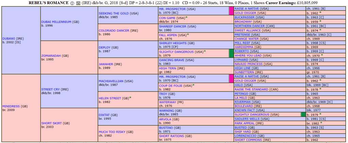Click the green asterisk after Coup de Folie
The height and width of the screenshot is (143, 348).
click(x=194, y=85)
